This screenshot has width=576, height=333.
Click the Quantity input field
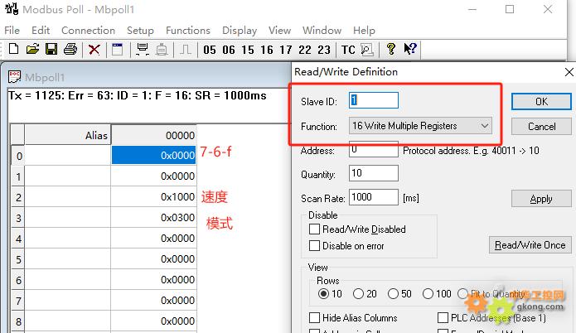pos(374,173)
